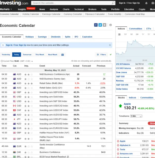This screenshot has width=155, height=158.
Task: Select the 1Y chart range
Action: click(143, 34)
